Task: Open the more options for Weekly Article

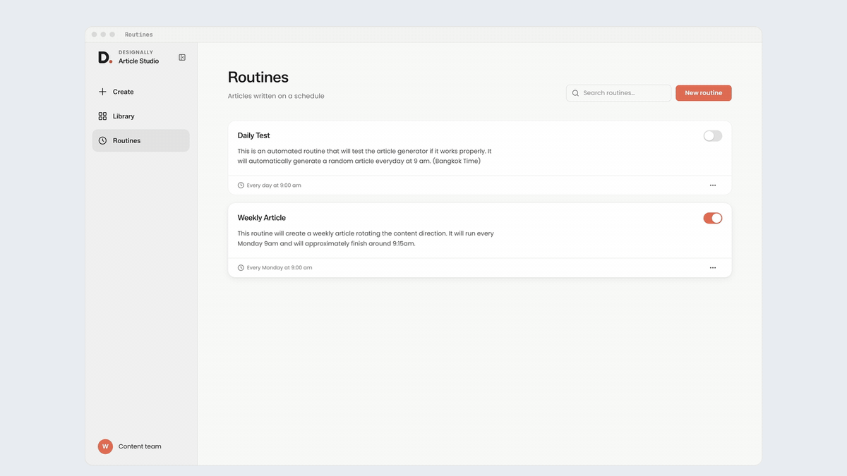Action: (x=713, y=268)
